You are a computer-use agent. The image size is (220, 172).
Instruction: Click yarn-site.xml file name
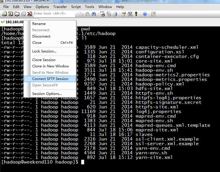coord(154,158)
